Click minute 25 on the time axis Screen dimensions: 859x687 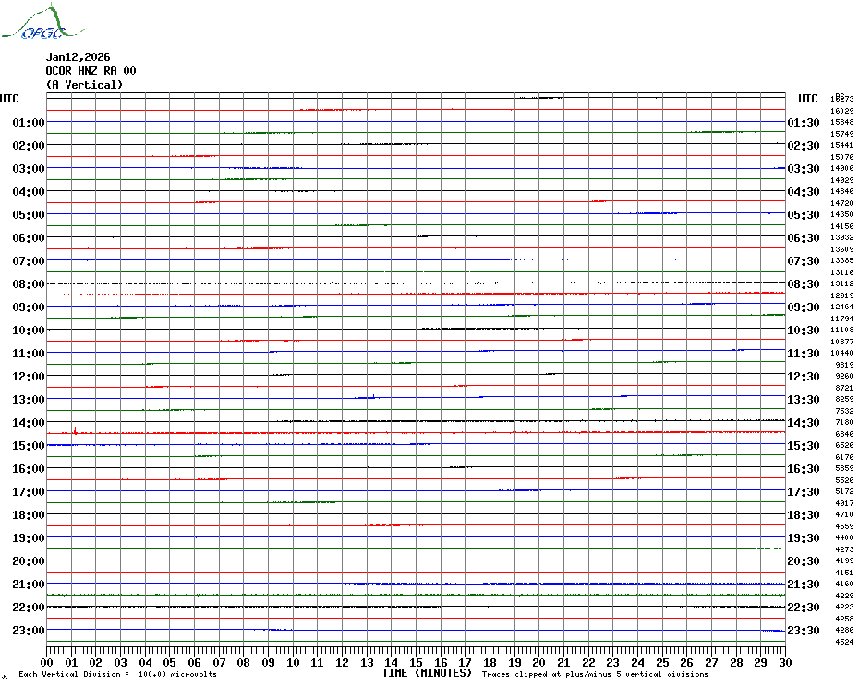[662, 663]
